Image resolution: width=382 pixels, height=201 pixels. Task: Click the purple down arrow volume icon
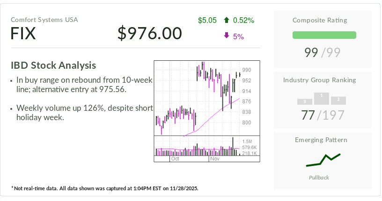coord(227,36)
